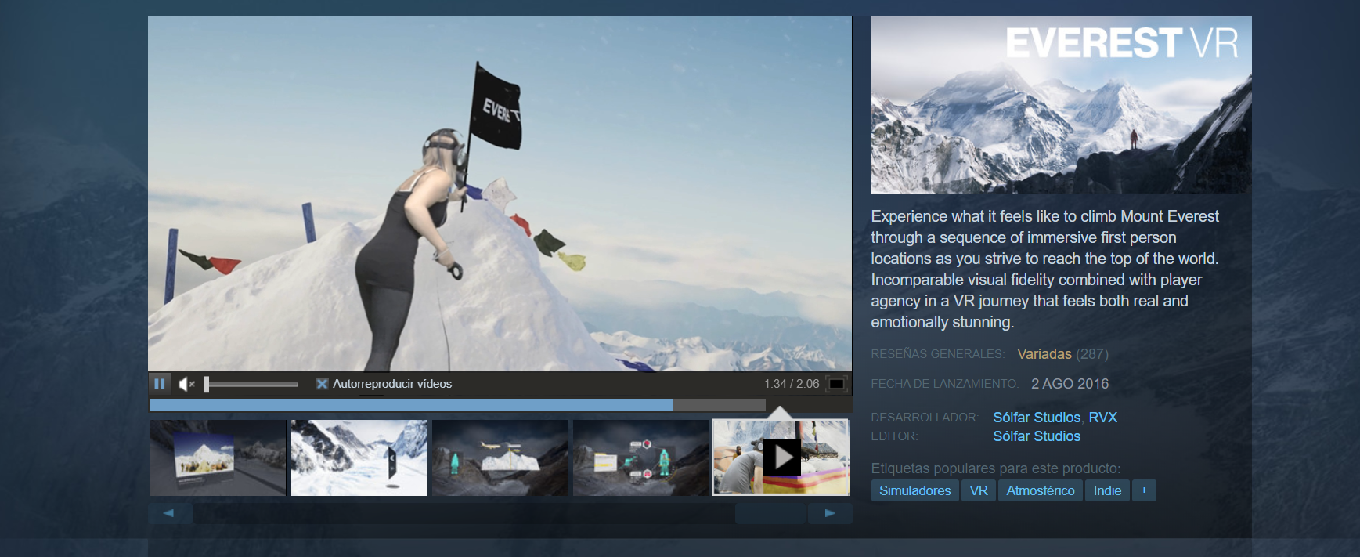Open the Variadas reviews summary link
The width and height of the screenshot is (1360, 557).
1044,354
